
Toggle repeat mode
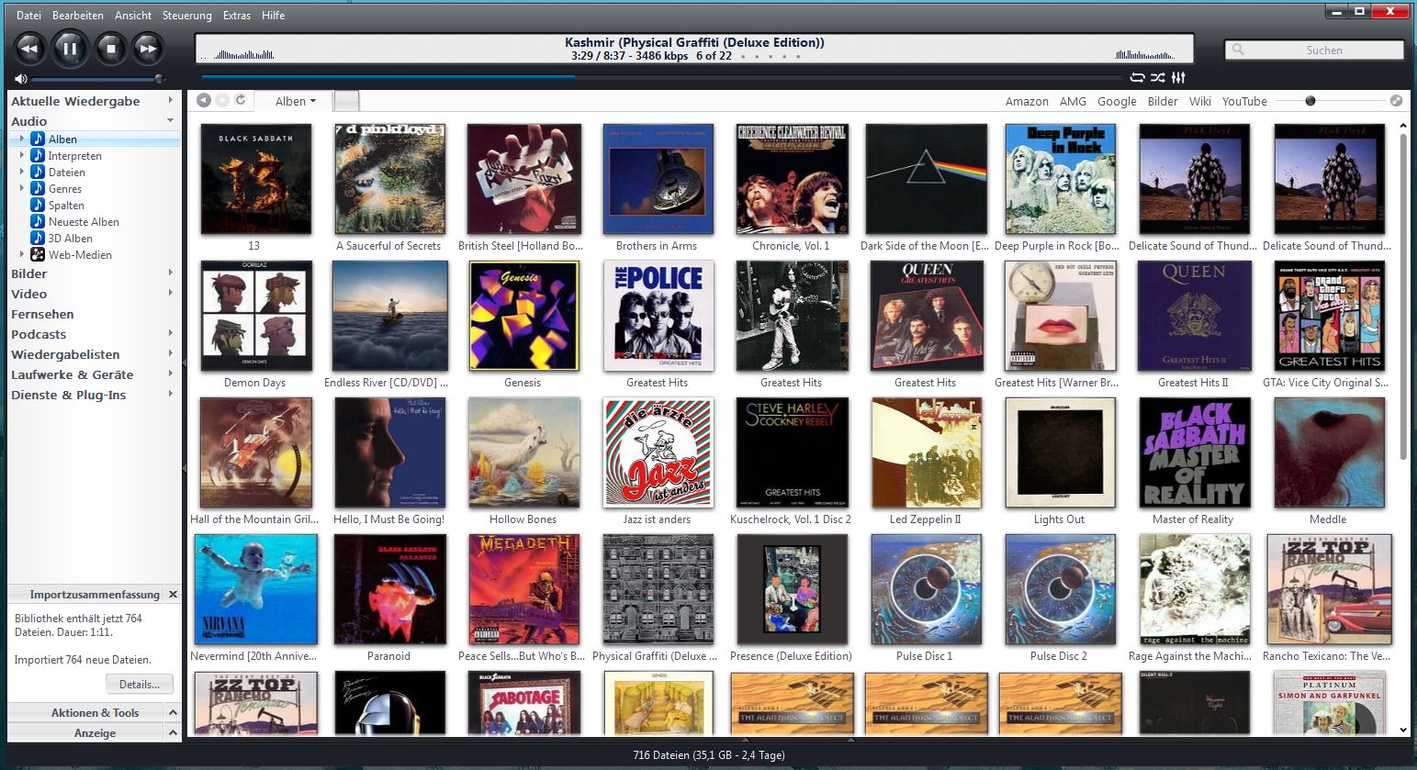[1138, 78]
